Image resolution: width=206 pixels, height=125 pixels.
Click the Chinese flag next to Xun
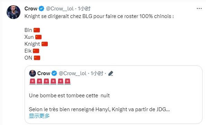[x=38, y=37]
